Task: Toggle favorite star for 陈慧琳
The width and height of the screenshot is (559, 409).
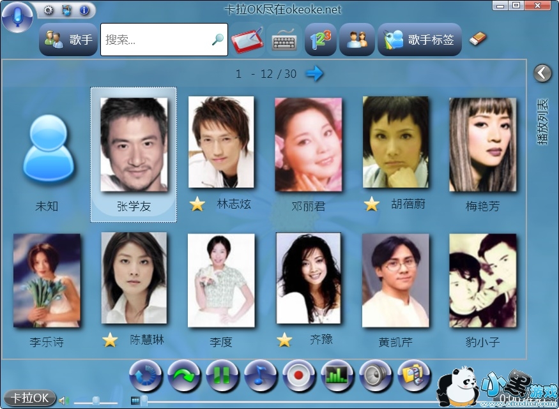Action: pyautogui.click(x=110, y=340)
